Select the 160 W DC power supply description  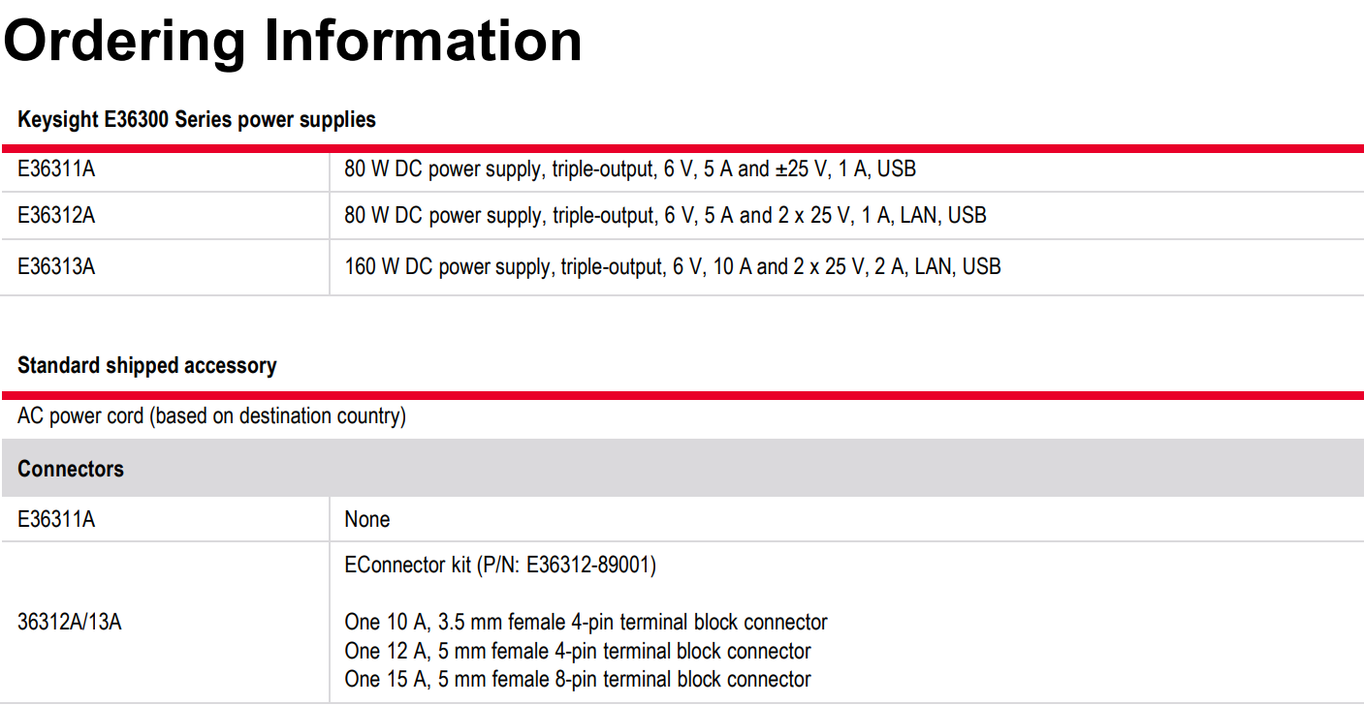[672, 266]
